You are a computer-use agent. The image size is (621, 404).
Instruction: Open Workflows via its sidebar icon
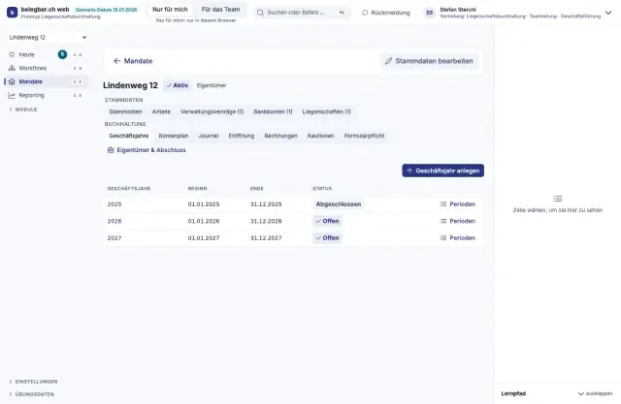pos(12,68)
